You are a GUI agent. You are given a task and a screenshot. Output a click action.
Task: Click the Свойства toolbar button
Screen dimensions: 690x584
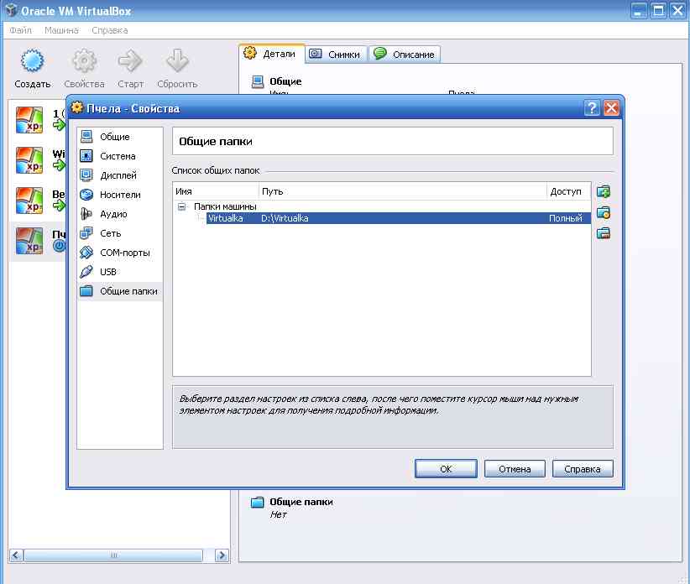click(84, 70)
